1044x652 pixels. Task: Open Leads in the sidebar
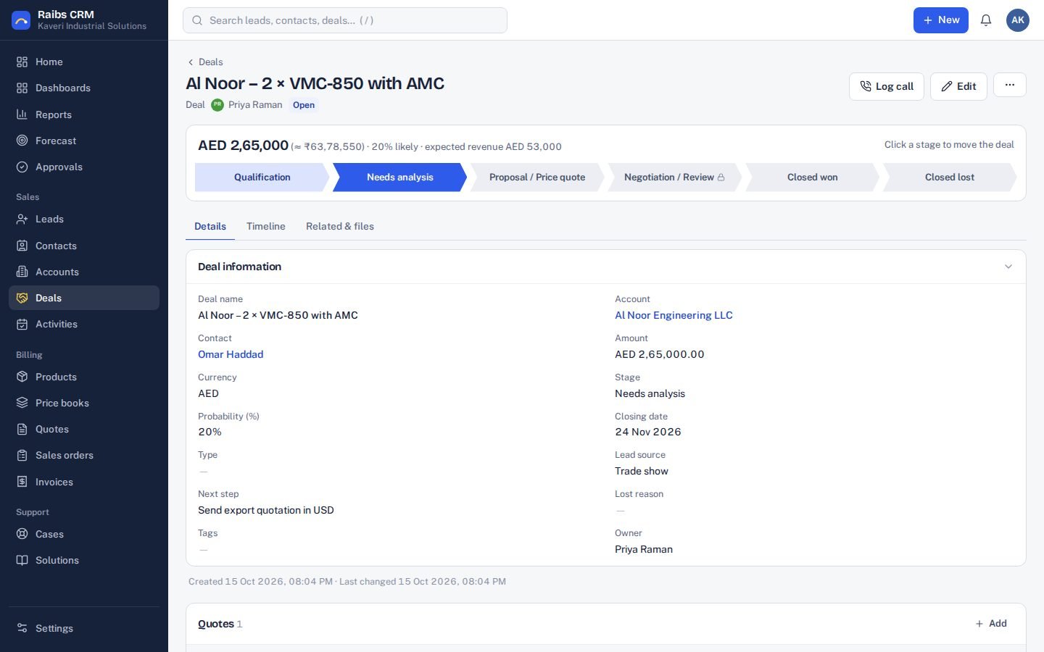point(84,219)
